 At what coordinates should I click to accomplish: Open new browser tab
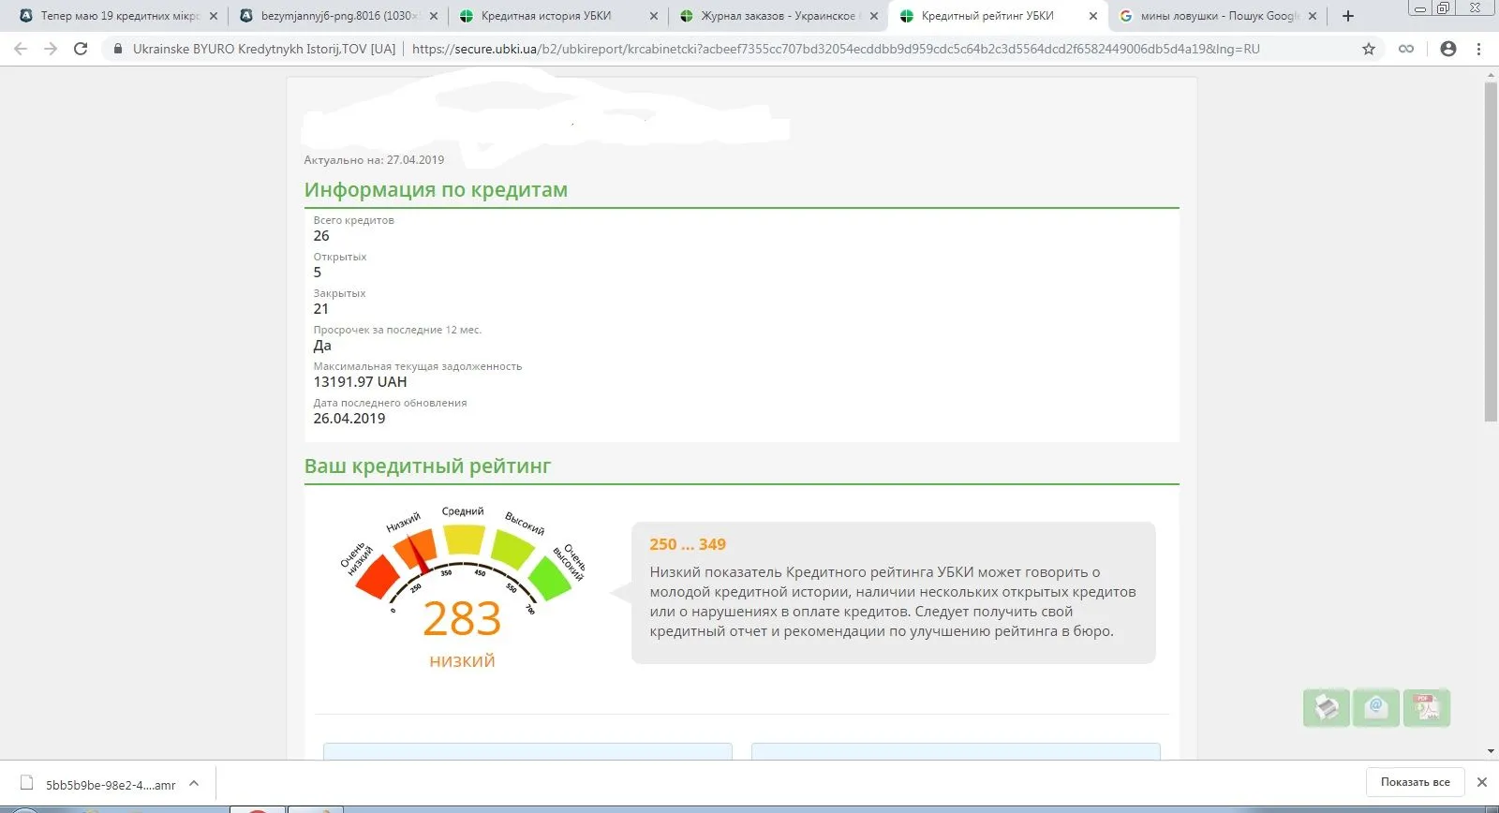click(1348, 16)
